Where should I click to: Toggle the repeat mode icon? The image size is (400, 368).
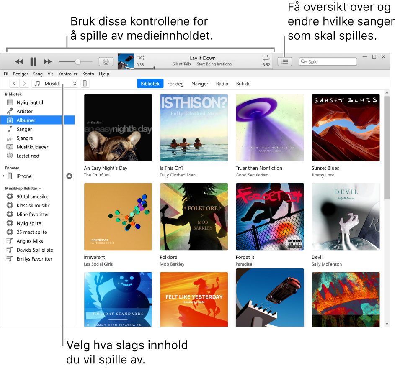coord(266,58)
